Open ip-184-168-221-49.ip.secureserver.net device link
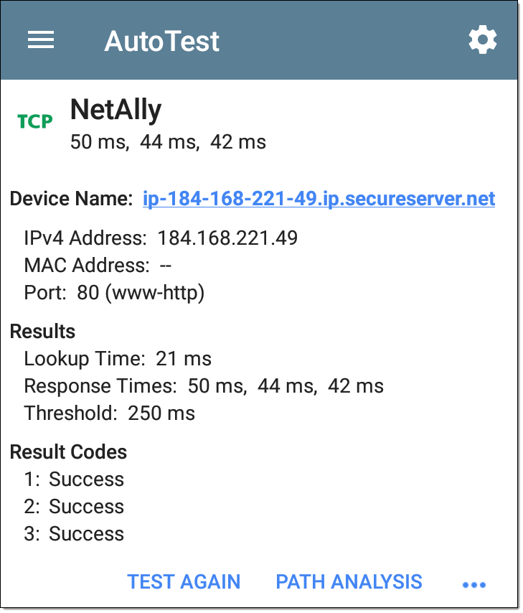This screenshot has width=523, height=613. [x=319, y=199]
